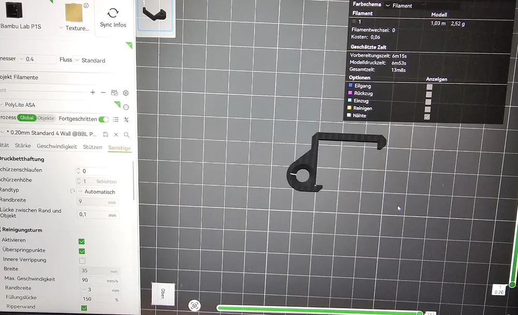The width and height of the screenshot is (518, 315).
Task: Click the cyan Einzug legend color square
Action: coord(350,100)
